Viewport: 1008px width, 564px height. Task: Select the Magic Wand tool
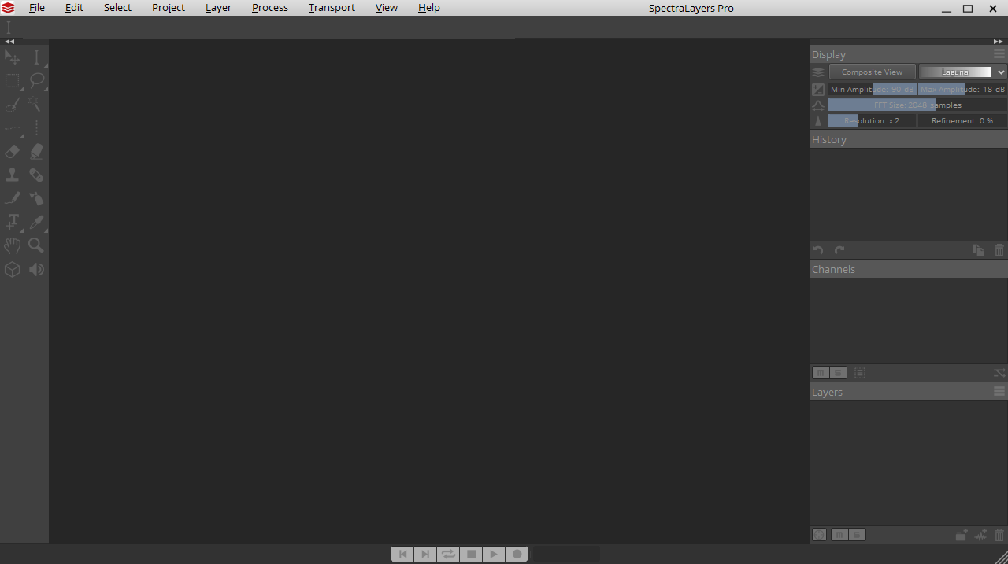point(35,104)
